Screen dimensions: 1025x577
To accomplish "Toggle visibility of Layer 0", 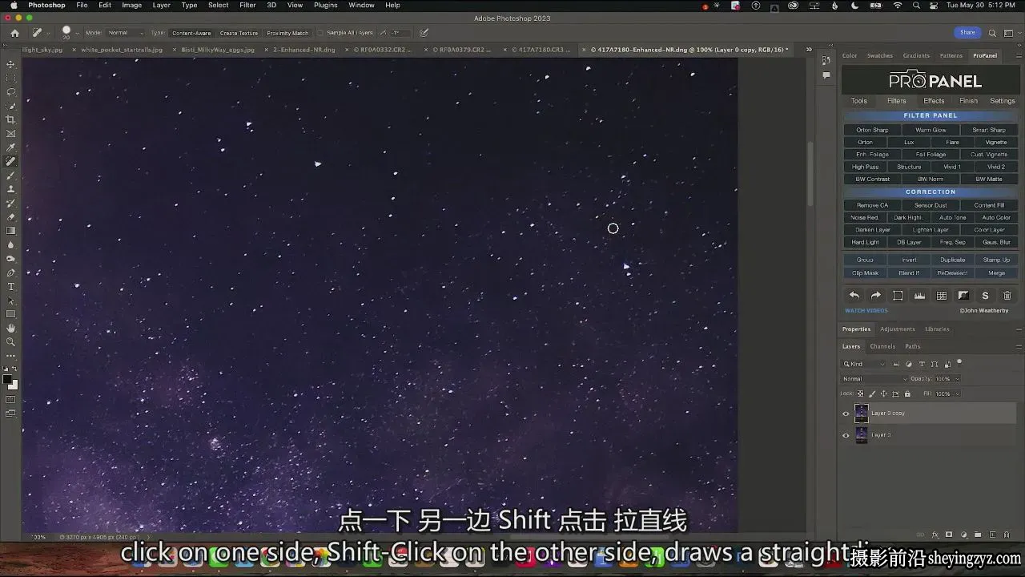I will [846, 435].
